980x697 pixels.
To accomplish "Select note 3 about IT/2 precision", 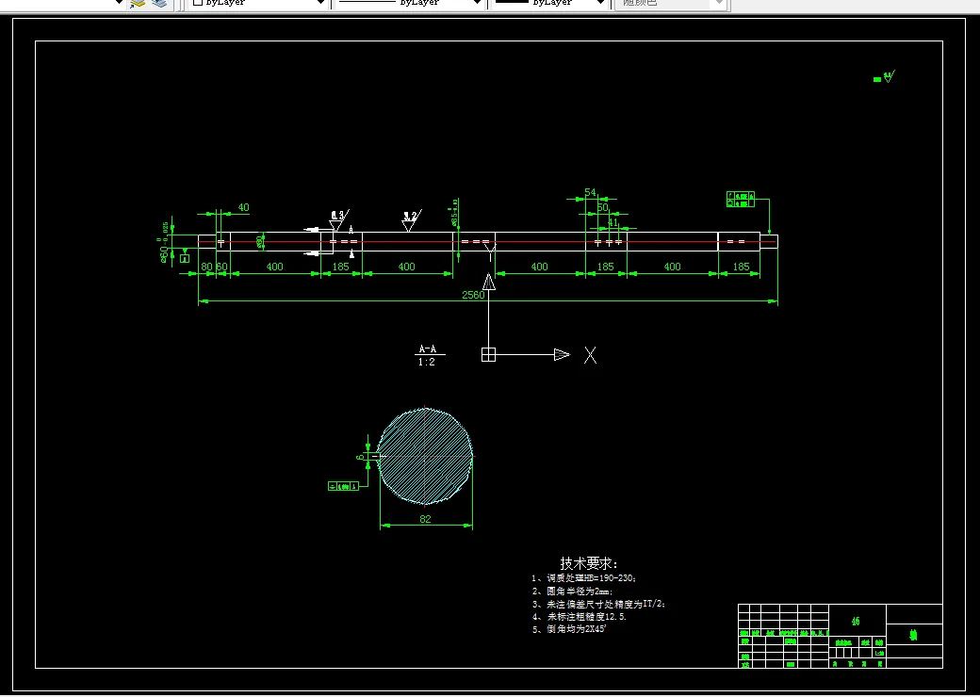I will [x=598, y=604].
